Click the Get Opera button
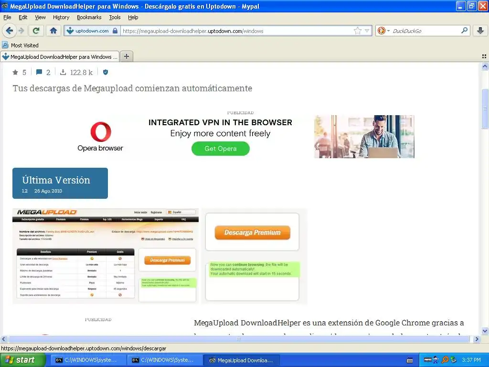The height and width of the screenshot is (367, 489). (221, 149)
